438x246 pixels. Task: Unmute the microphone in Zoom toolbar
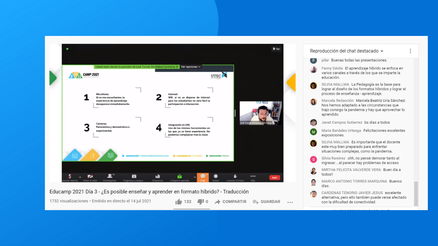click(x=69, y=176)
